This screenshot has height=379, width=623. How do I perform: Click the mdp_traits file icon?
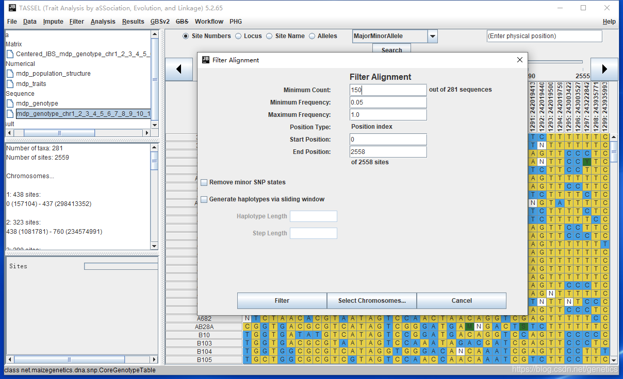[x=10, y=84]
